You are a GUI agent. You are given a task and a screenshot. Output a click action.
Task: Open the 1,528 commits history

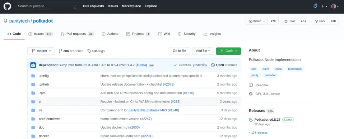(224, 65)
